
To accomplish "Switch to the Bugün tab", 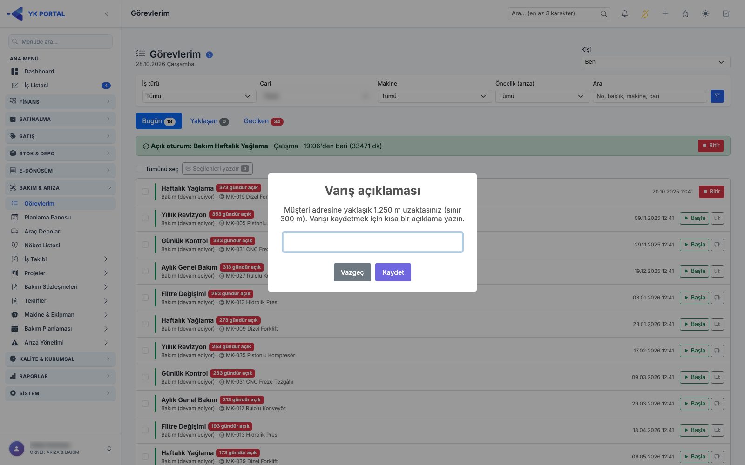I will tap(159, 121).
